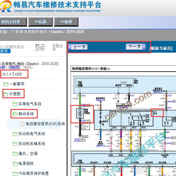Click the 制动油量传感器 symbol in the diagram

[80, 113]
